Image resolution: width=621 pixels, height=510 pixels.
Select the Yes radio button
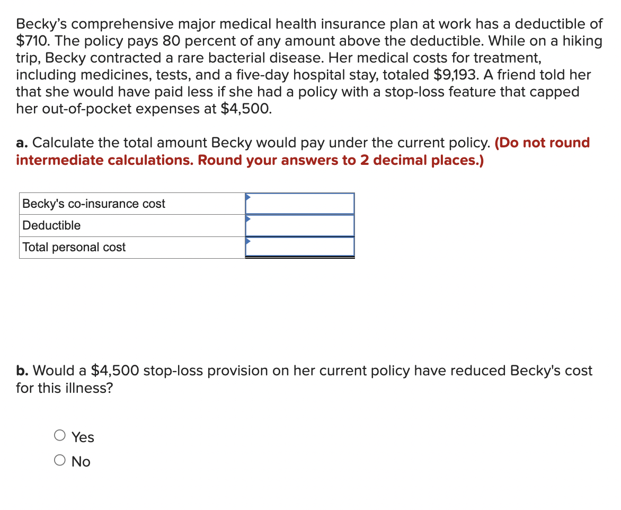(x=59, y=435)
